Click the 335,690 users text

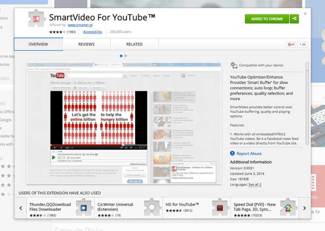(x=120, y=32)
